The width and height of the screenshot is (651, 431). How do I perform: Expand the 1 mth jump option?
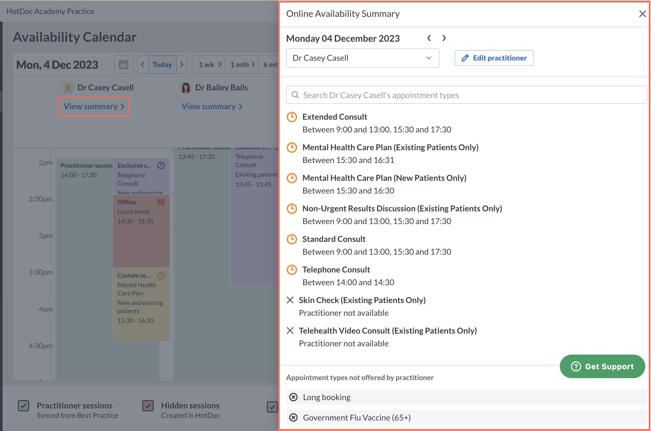pyautogui.click(x=242, y=65)
